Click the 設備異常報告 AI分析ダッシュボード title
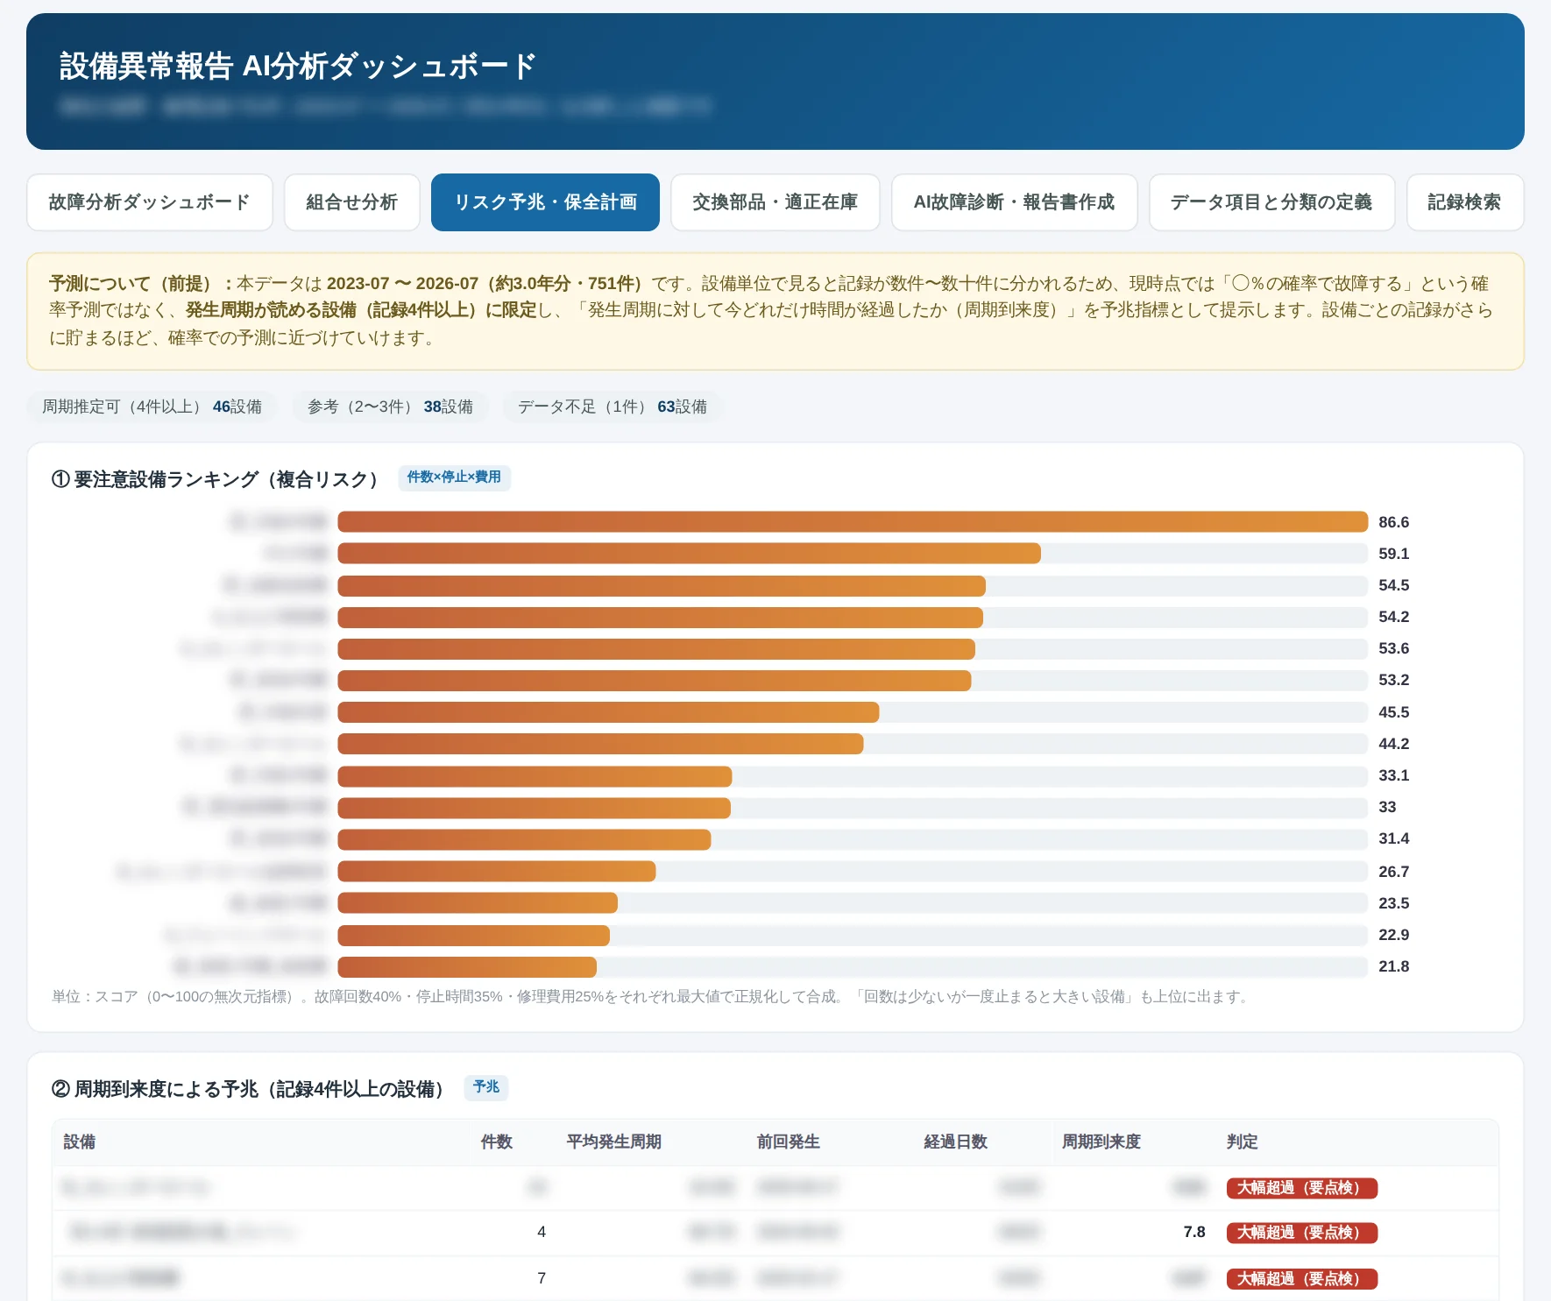 click(298, 67)
